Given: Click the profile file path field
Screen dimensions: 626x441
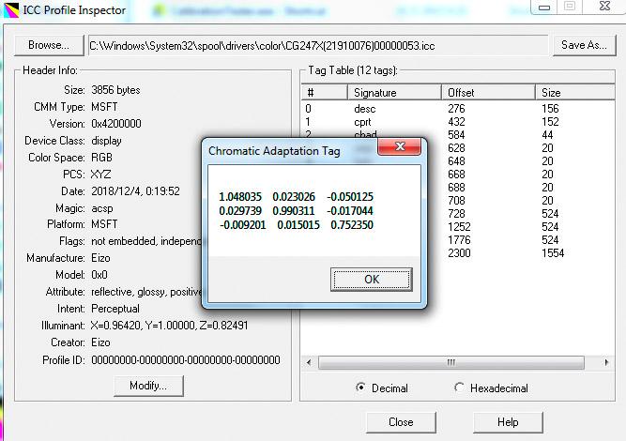Looking at the screenshot, I should (x=318, y=45).
